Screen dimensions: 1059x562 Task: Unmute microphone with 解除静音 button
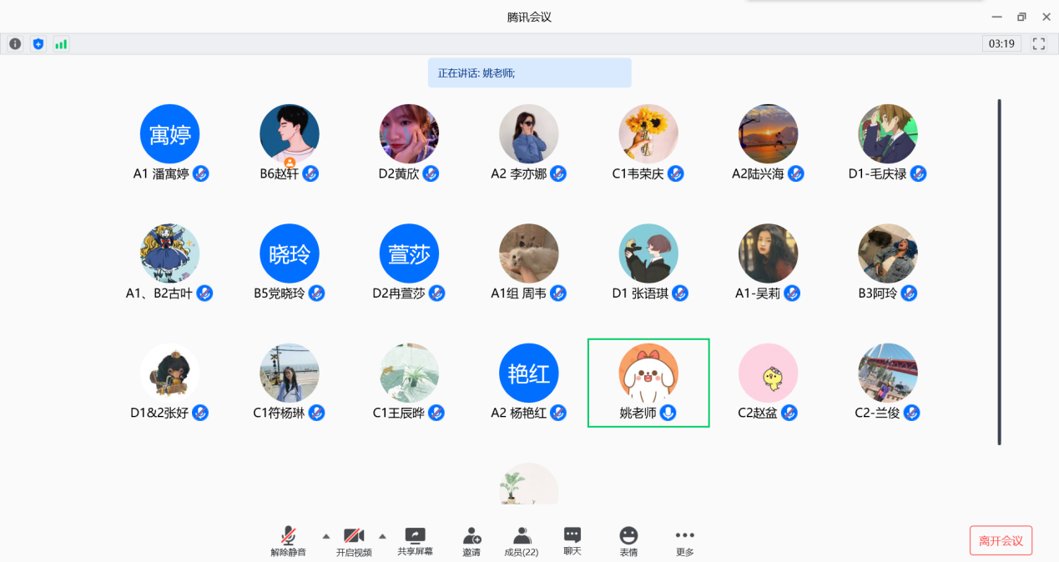pos(288,541)
